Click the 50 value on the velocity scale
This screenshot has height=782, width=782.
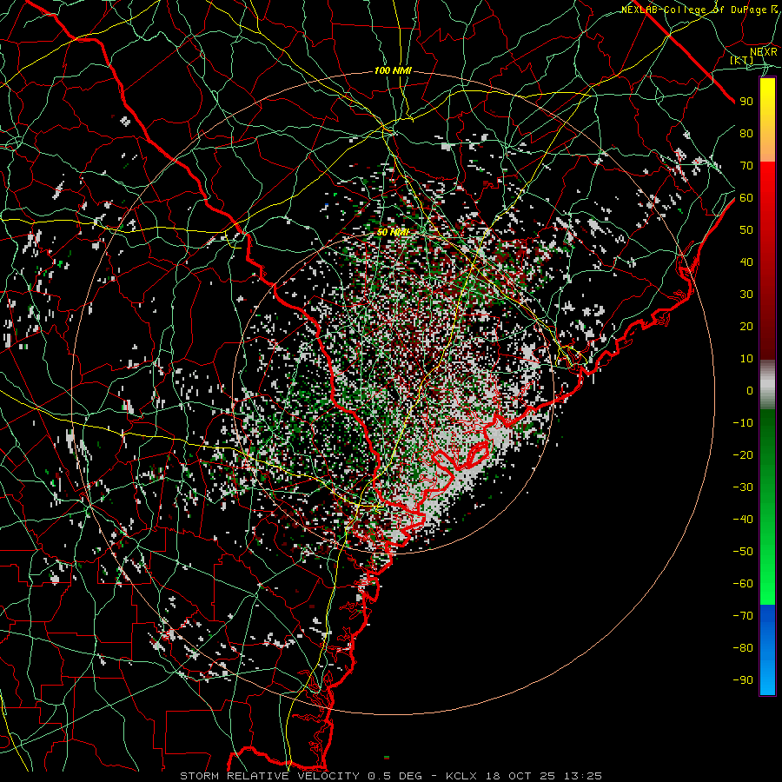click(x=746, y=230)
